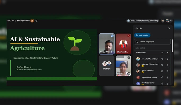This screenshot has width=181, height=105.
Task: Close the People panel
Action: 169,28
